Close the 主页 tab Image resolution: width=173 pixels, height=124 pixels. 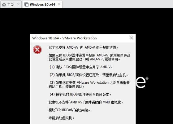(x=19, y=4)
